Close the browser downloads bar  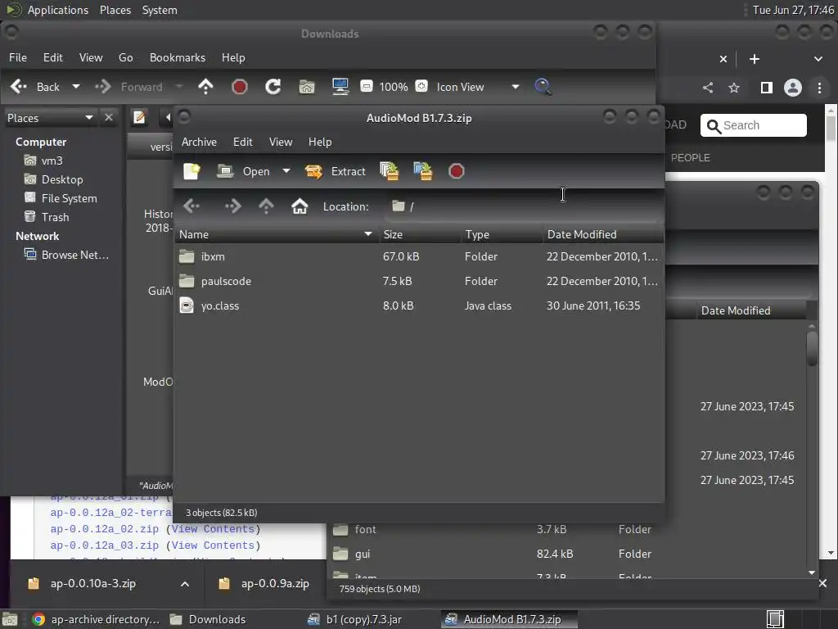822,583
